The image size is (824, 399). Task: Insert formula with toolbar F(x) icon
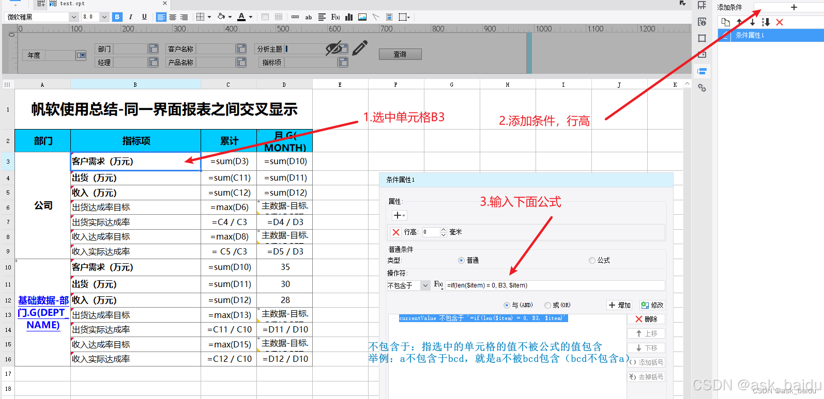(x=335, y=17)
